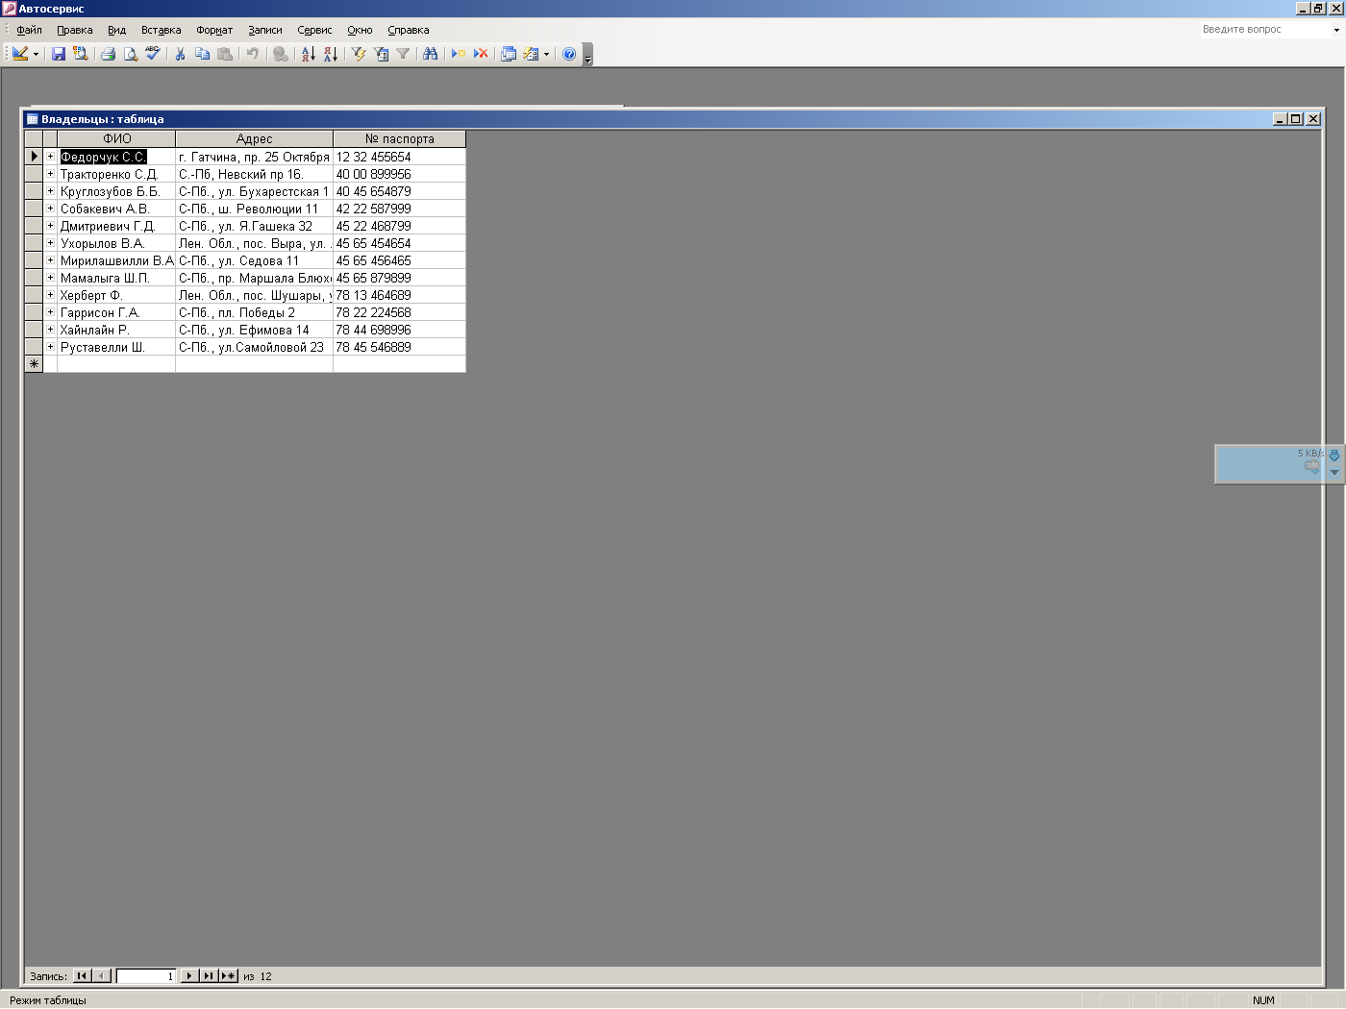Click the New Object toolbar icon
1346x1009 pixels.
pos(531,54)
